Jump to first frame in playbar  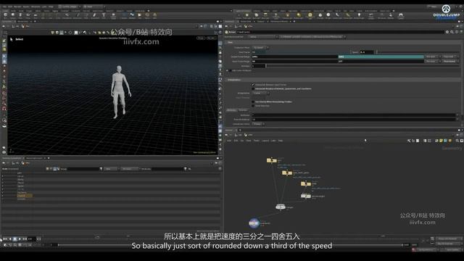click(x=5, y=239)
